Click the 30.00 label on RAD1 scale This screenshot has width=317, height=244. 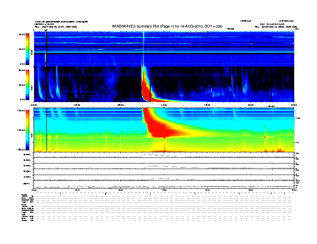[22, 85]
